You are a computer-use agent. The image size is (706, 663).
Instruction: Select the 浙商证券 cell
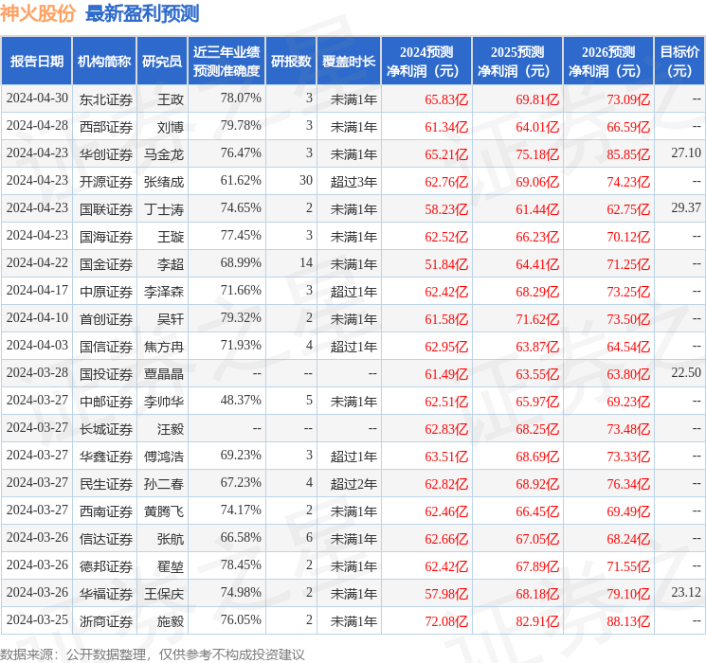tap(106, 621)
